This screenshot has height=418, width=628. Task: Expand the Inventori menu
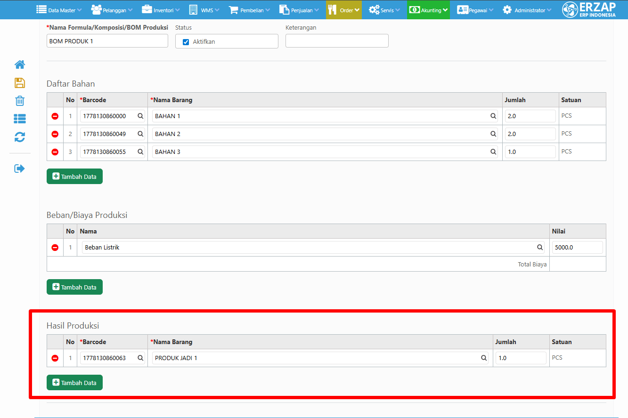[162, 9]
